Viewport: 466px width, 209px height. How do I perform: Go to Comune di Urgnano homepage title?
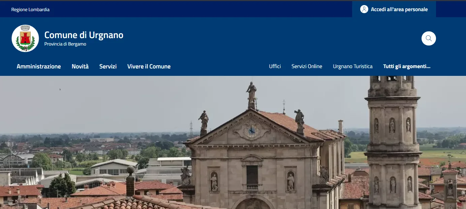tap(84, 35)
